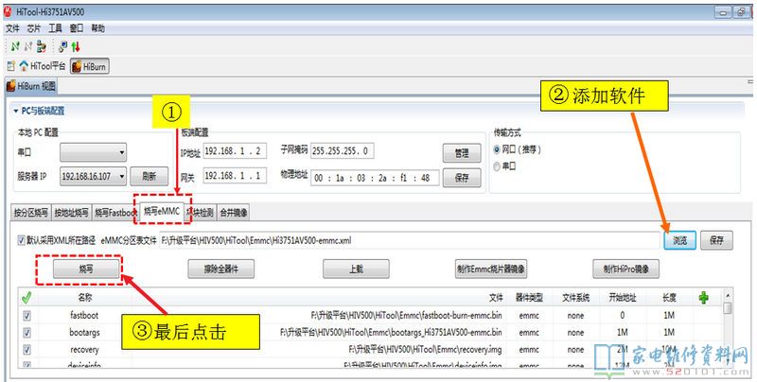
Task: Click the bootargs name cell
Action: tap(84, 332)
